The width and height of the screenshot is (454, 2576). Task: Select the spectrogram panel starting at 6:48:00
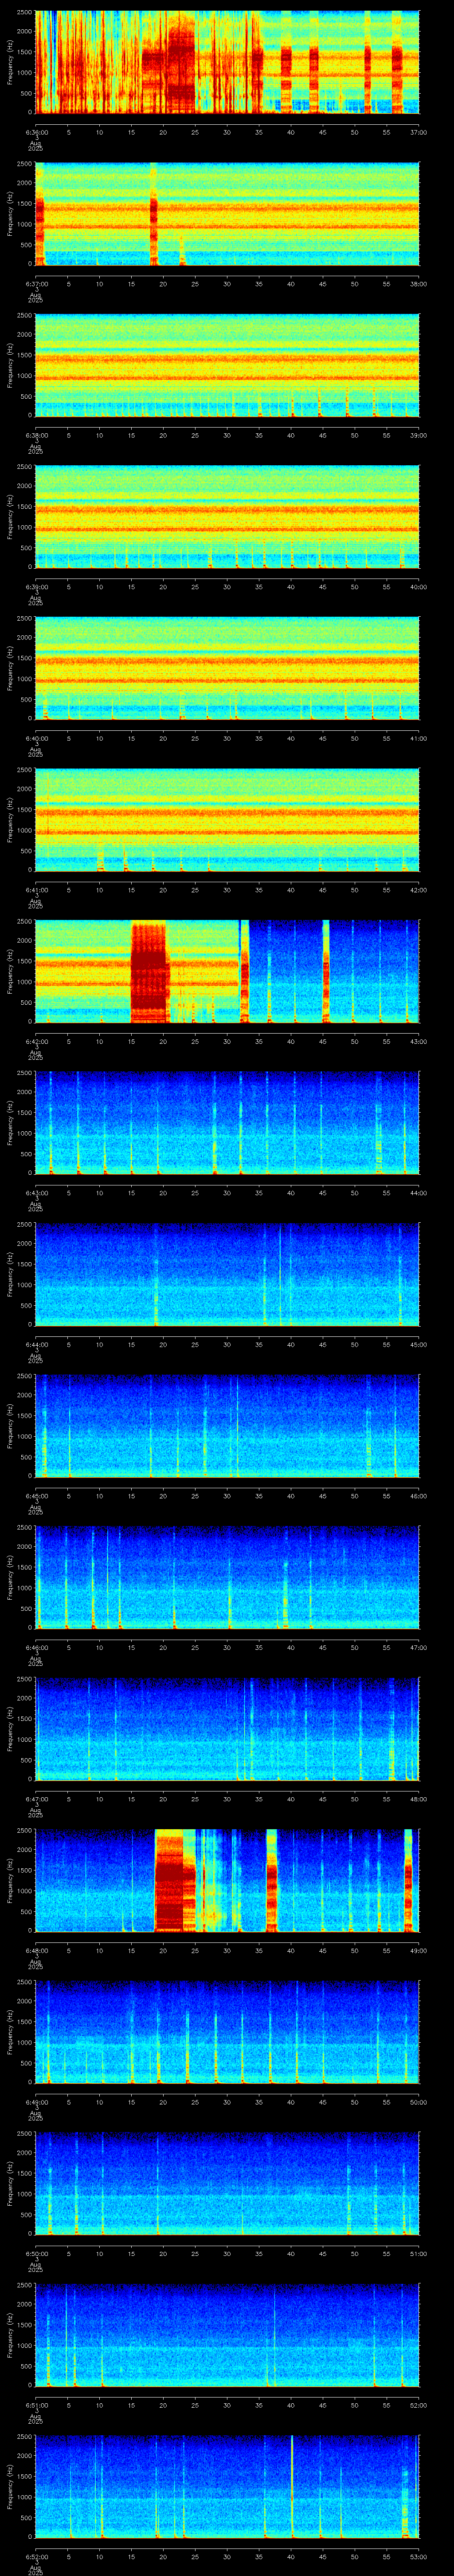point(227,1880)
